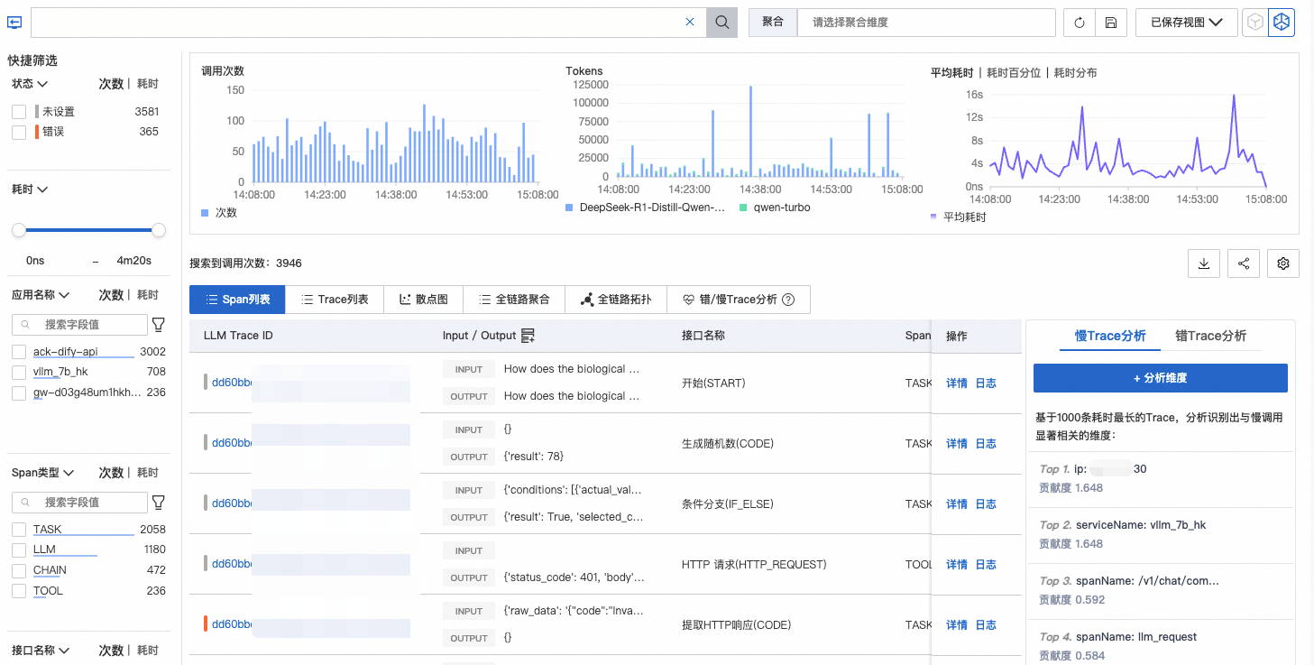The width and height of the screenshot is (1314, 665).
Task: Check the 错误 status checkbox
Action: coord(19,132)
